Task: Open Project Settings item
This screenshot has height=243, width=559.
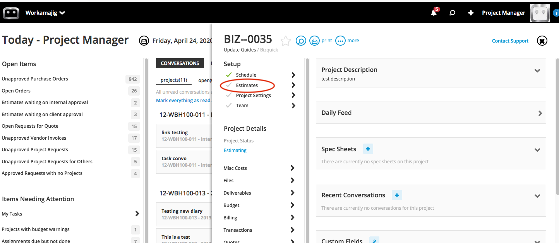Action: (254, 95)
